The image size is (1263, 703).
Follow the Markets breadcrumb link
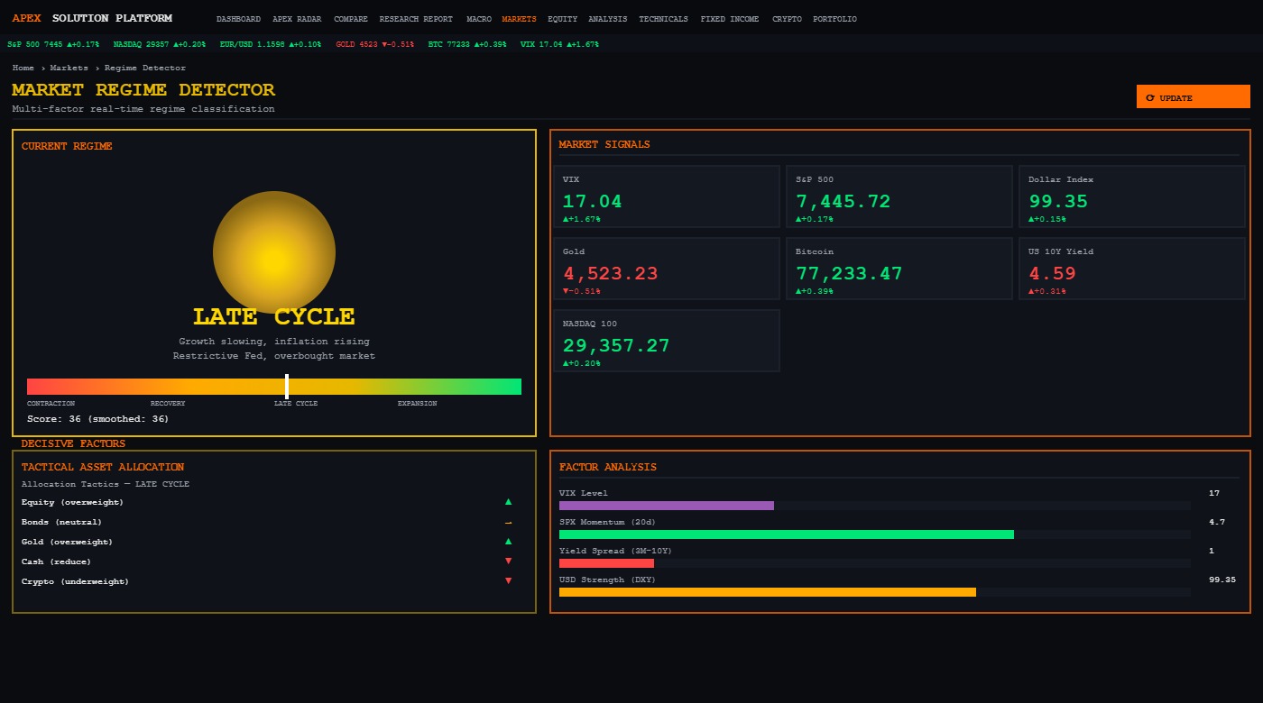69,68
